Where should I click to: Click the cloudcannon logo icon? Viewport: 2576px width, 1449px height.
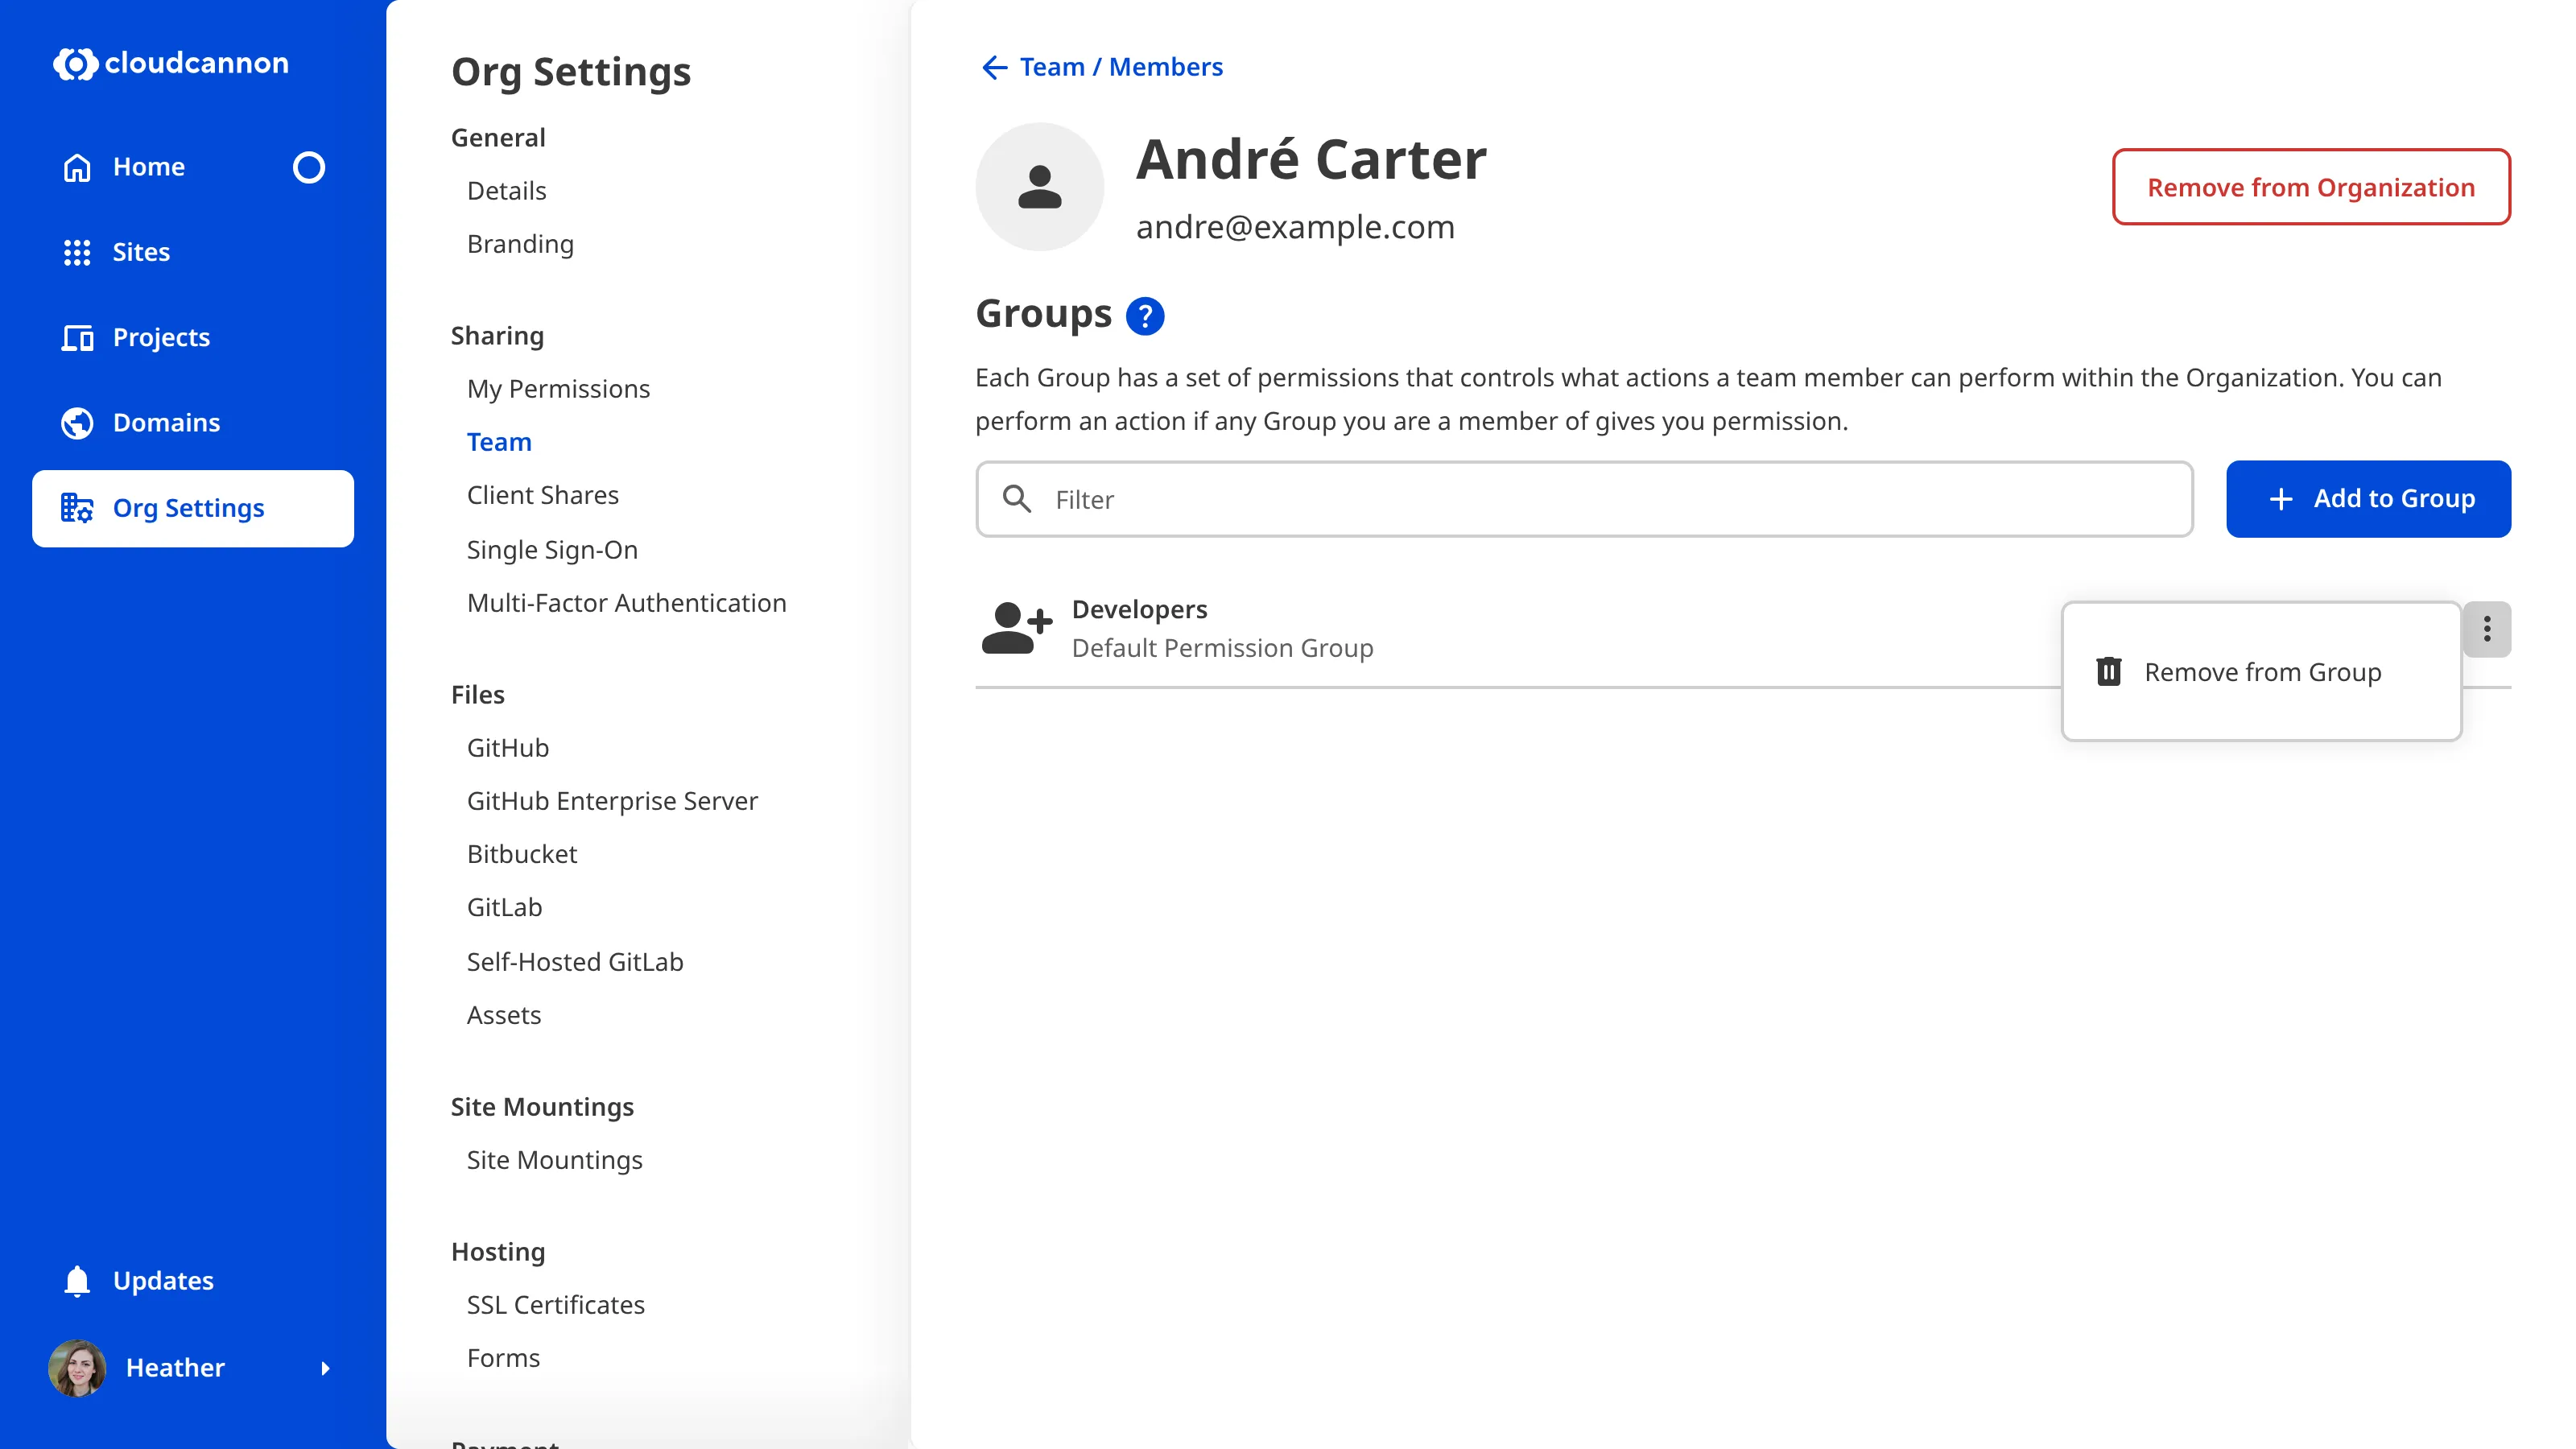(x=75, y=64)
